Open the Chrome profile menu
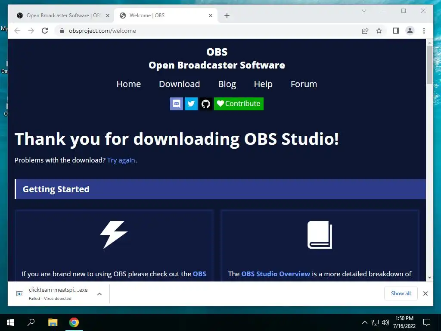441x331 pixels. tap(410, 31)
